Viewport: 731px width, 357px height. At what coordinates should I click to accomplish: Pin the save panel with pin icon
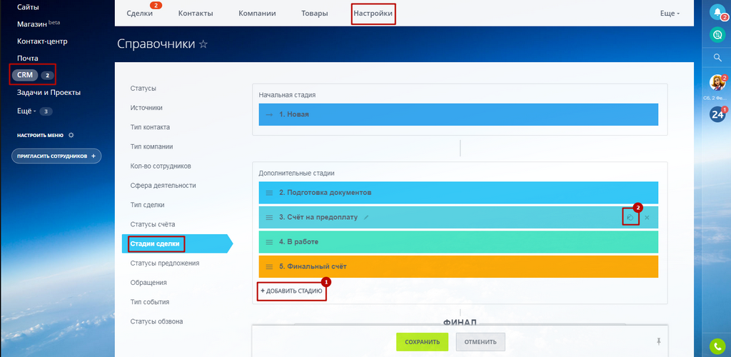point(659,341)
